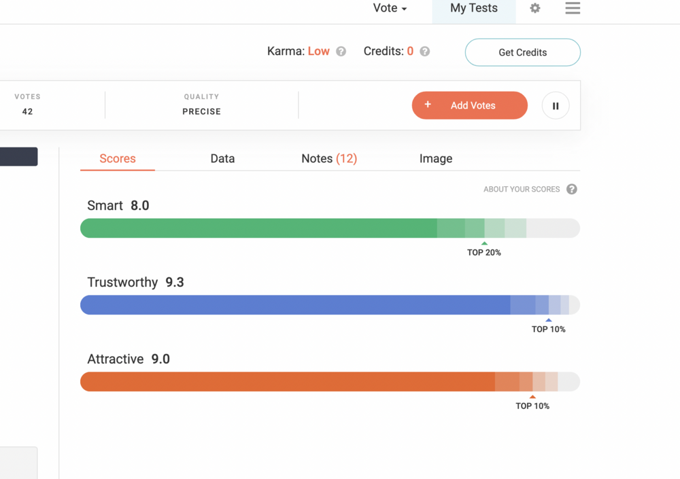Click the Attractive TOP 10% marker
Screen dimensions: 680x479
click(x=532, y=403)
